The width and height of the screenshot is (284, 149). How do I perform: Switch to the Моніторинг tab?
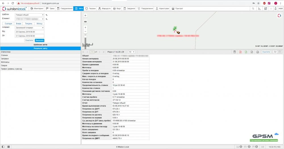(37, 9)
